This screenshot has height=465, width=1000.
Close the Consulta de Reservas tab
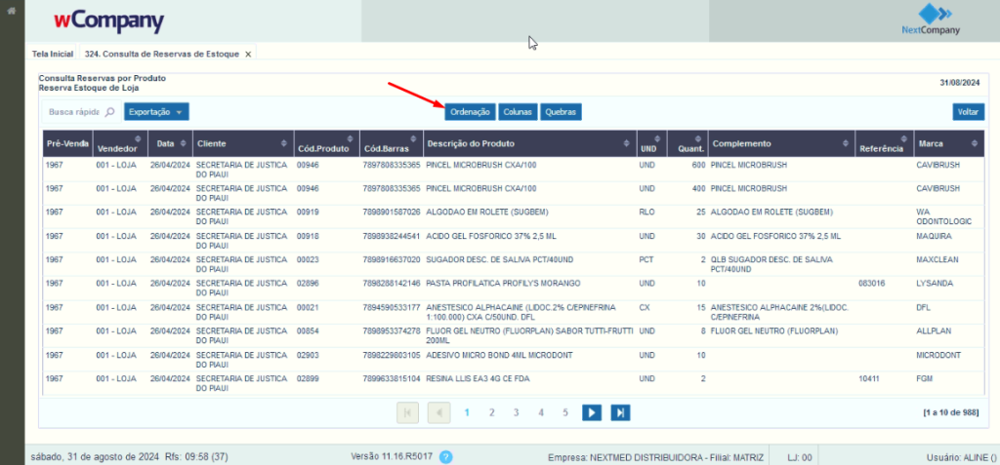click(x=248, y=55)
